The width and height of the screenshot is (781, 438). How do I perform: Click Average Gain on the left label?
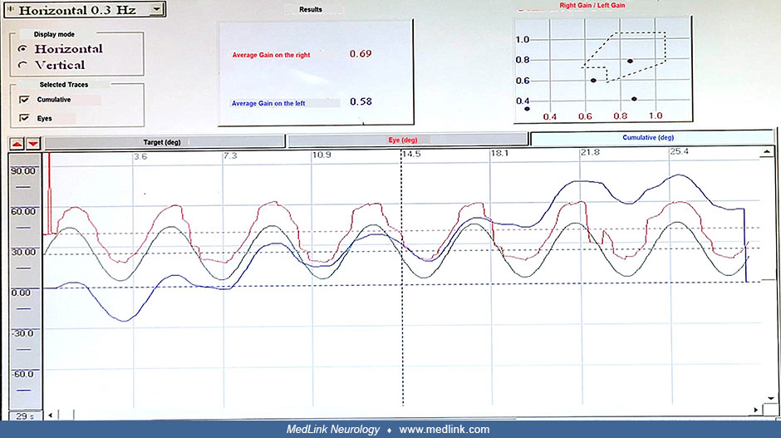click(268, 104)
